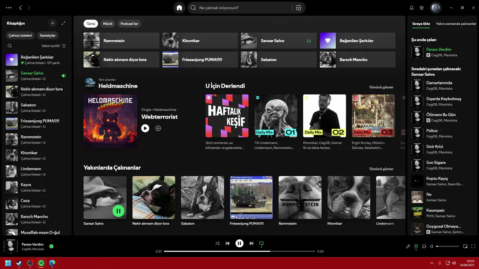Open Kayra playlist in the library sidebar
The width and height of the screenshot is (479, 269).
[36, 187]
